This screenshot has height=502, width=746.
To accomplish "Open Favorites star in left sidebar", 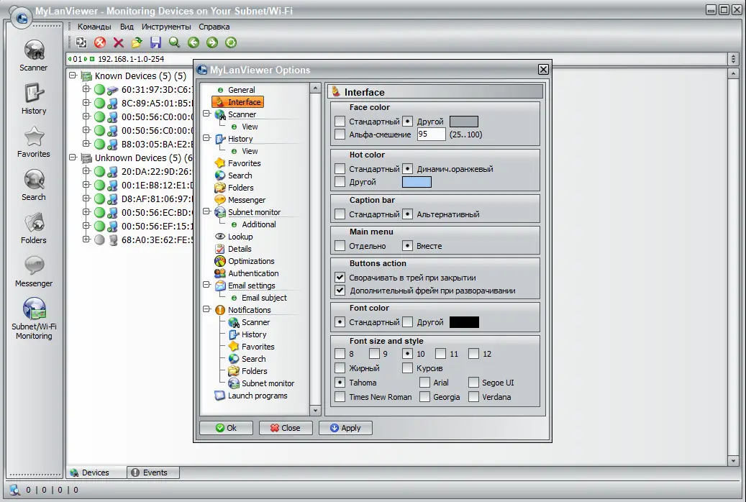I will [x=34, y=142].
